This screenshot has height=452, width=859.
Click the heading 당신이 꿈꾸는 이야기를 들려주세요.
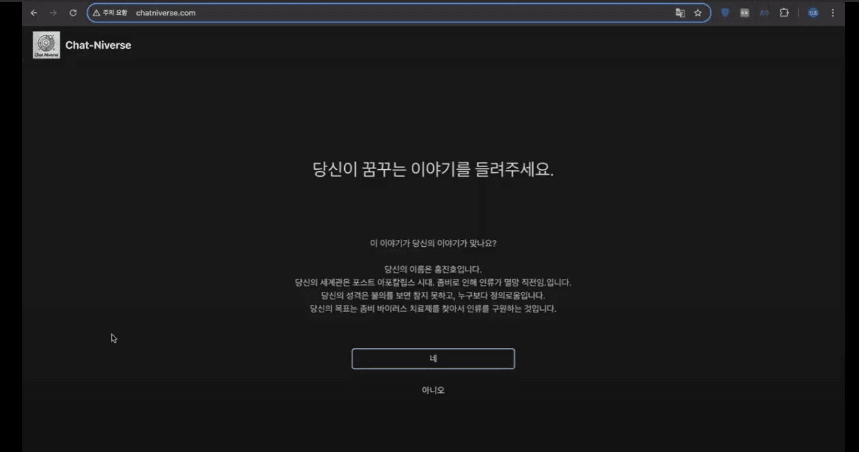(x=433, y=170)
